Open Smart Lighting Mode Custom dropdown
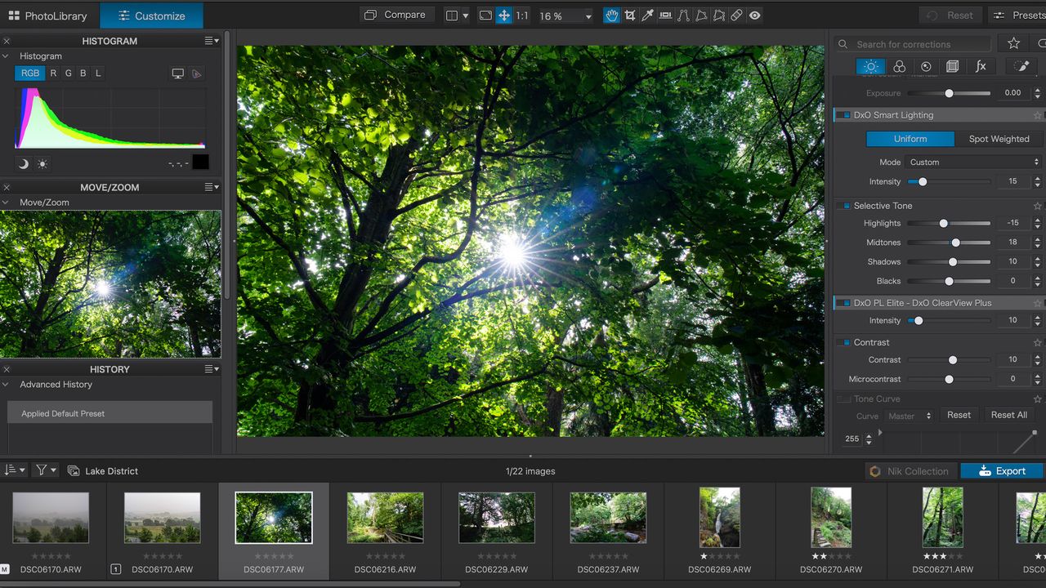 972,163
